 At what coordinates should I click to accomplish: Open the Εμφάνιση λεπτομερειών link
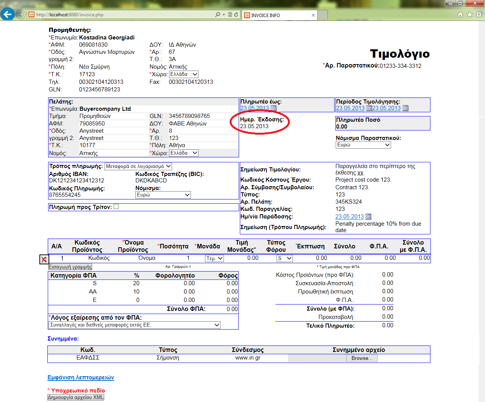tap(81, 377)
